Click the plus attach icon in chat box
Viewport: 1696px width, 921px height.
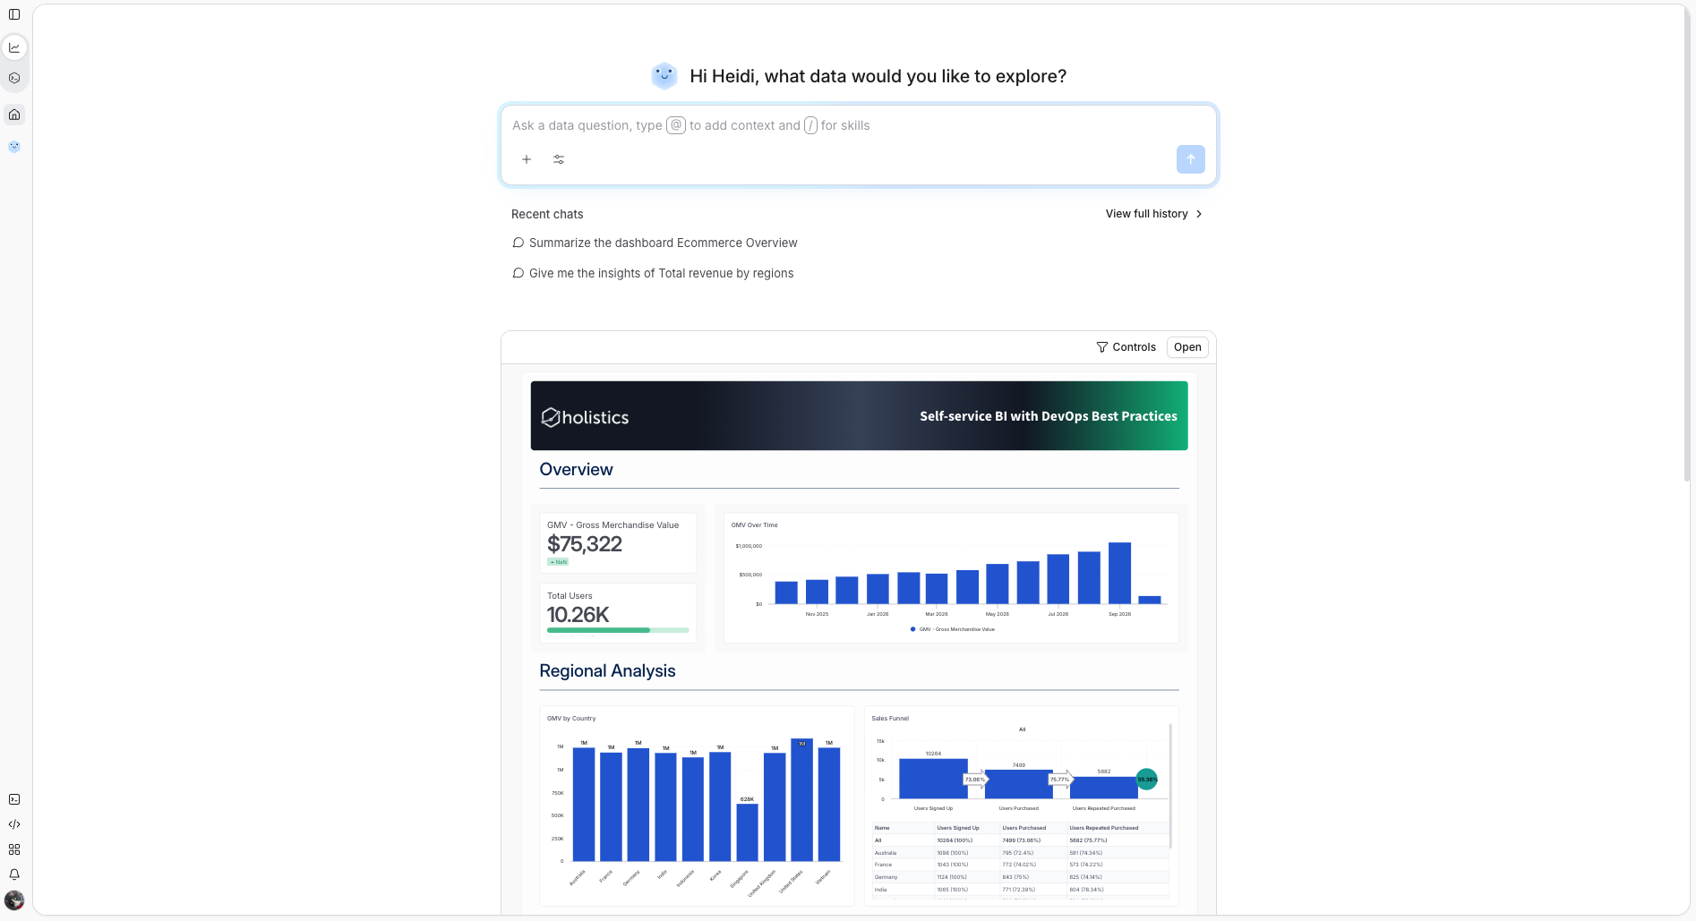[x=527, y=159]
